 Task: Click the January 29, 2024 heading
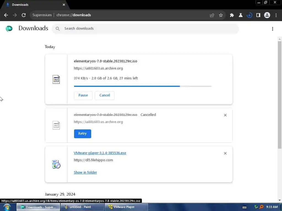(x=60, y=194)
